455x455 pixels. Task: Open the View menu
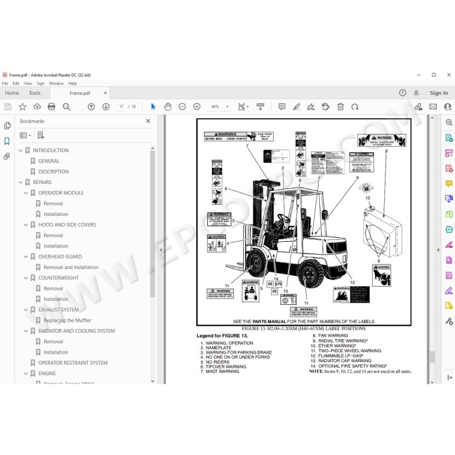[x=28, y=83]
